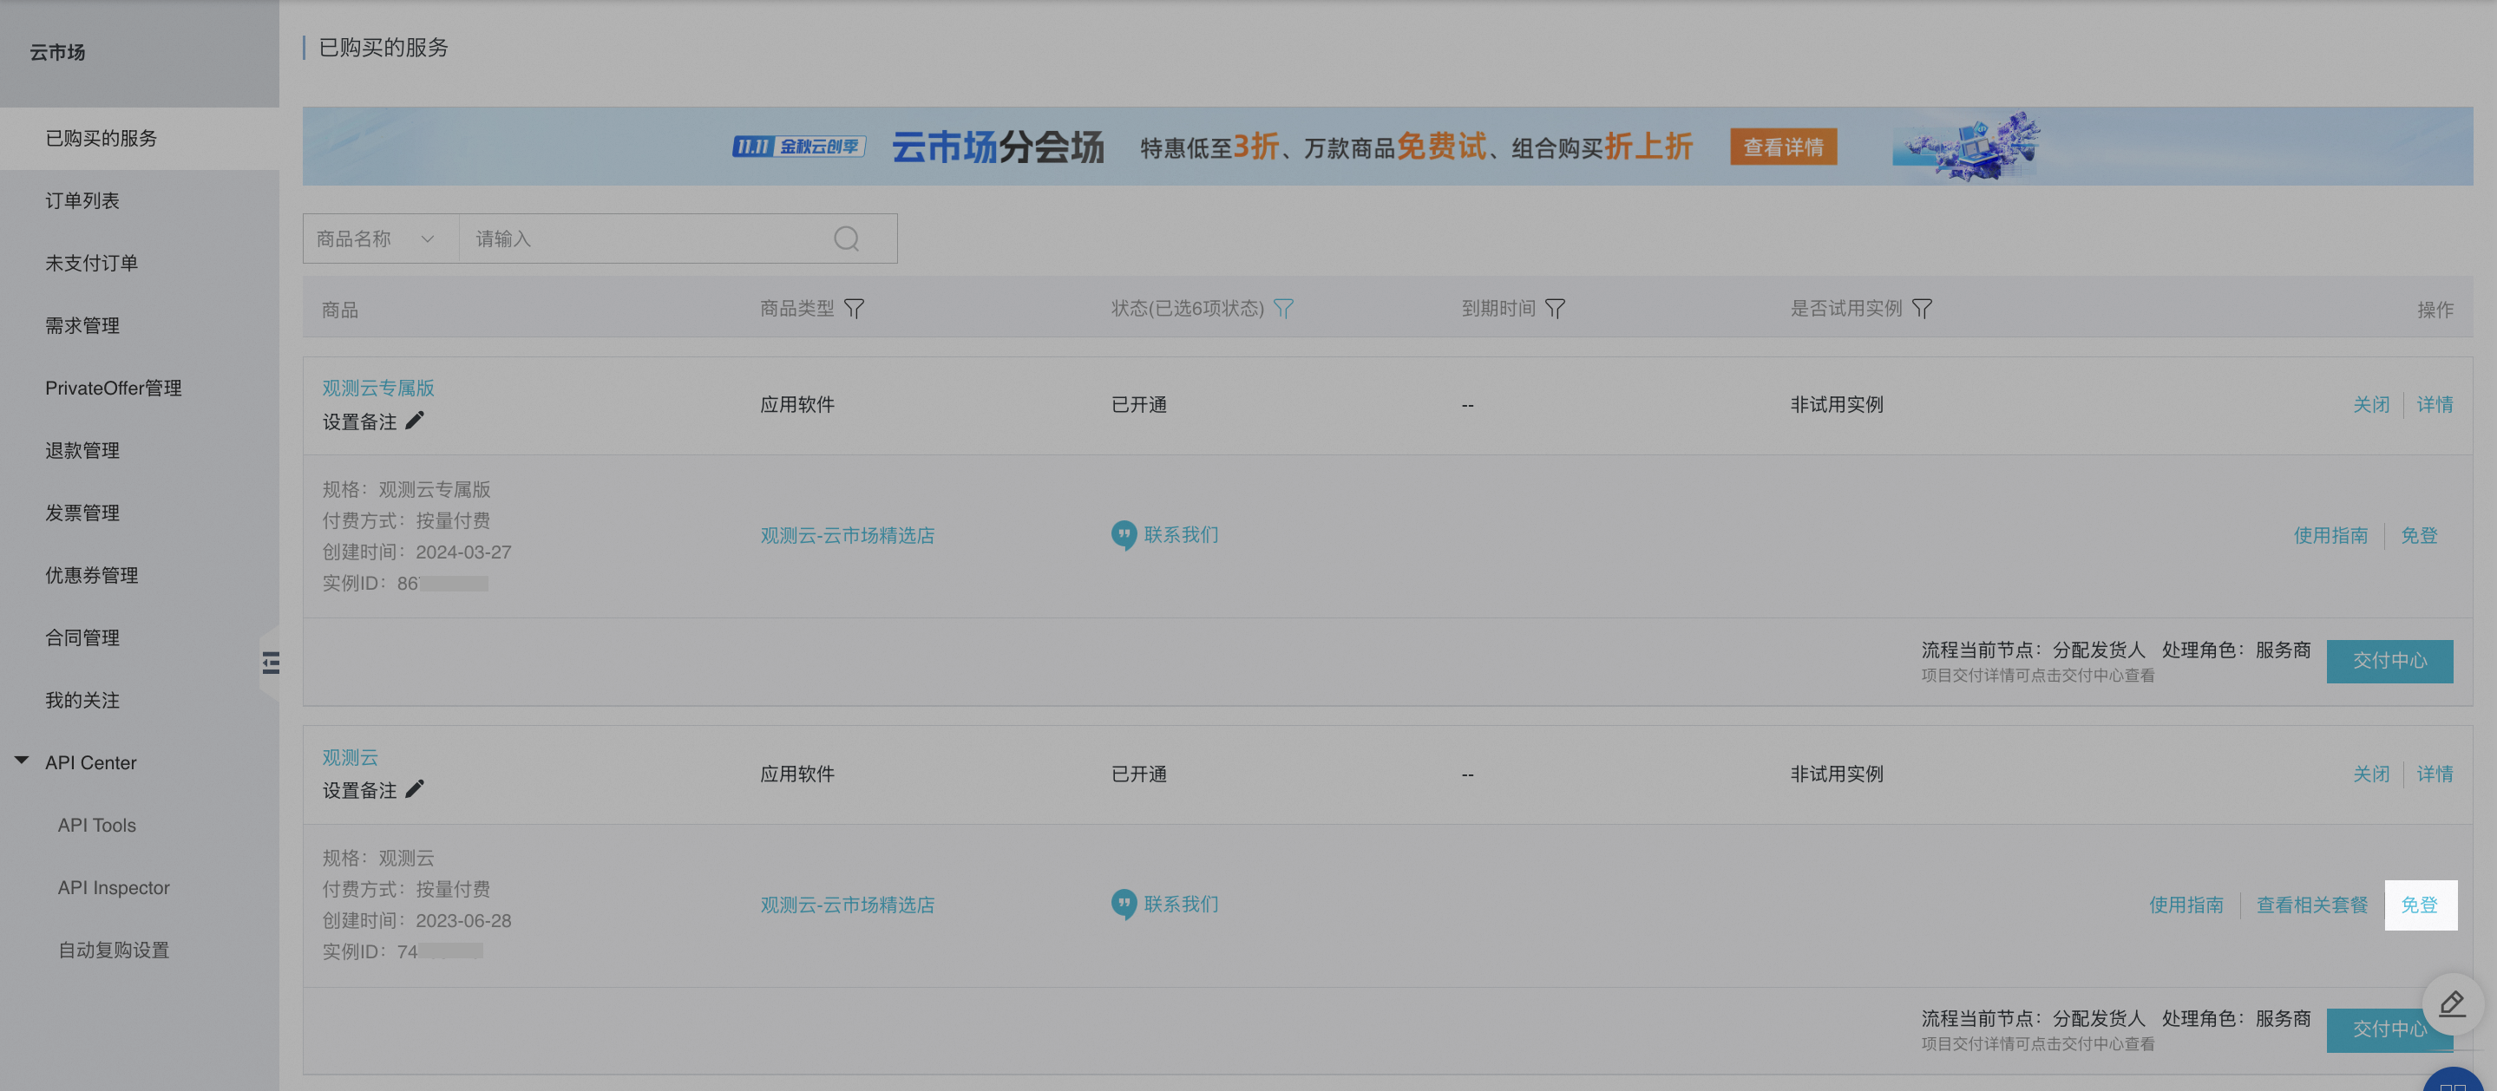Open 详情 for the 观测云 instance 74
Image resolution: width=2497 pixels, height=1091 pixels.
[2434, 774]
